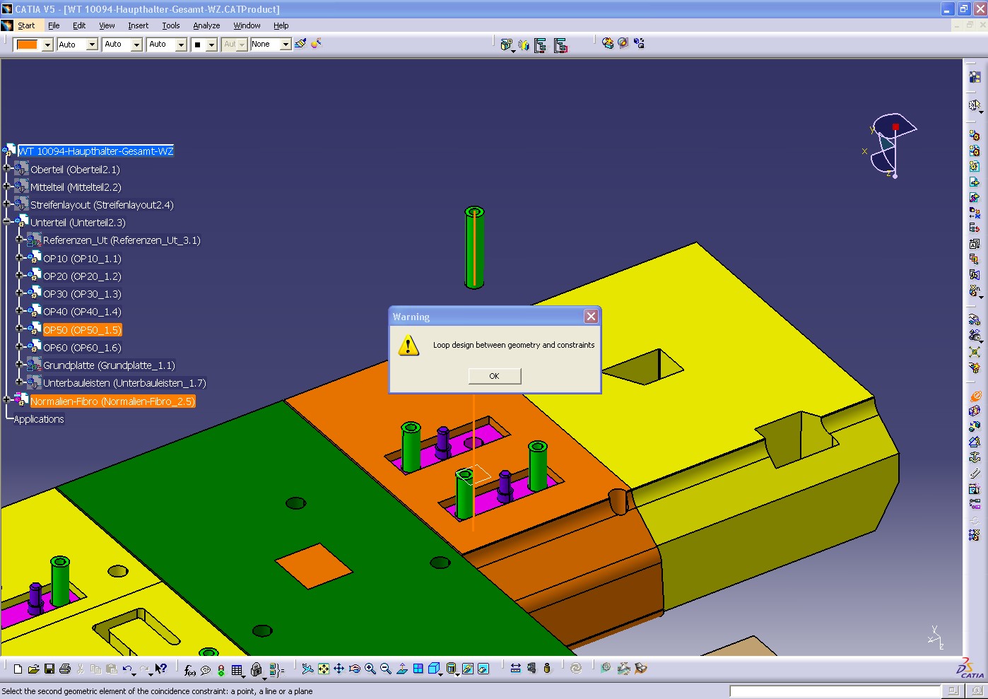Select OP60 (OP60_1.6) in tree
988x699 pixels.
tap(82, 348)
